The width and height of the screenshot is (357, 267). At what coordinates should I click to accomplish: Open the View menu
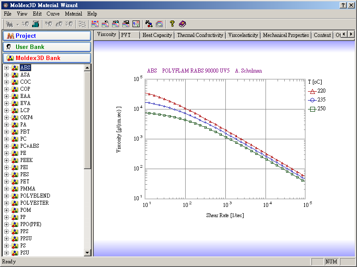[22, 14]
